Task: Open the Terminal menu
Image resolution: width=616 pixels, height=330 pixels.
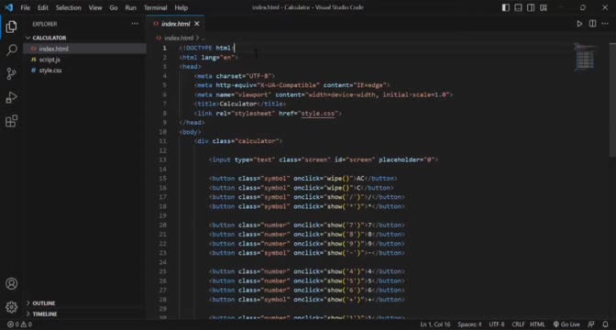Action: click(x=155, y=7)
